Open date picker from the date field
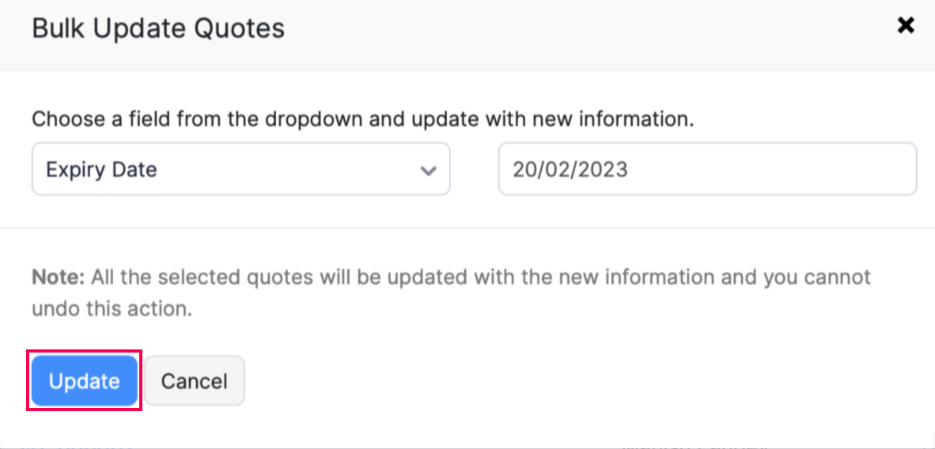 [x=706, y=169]
